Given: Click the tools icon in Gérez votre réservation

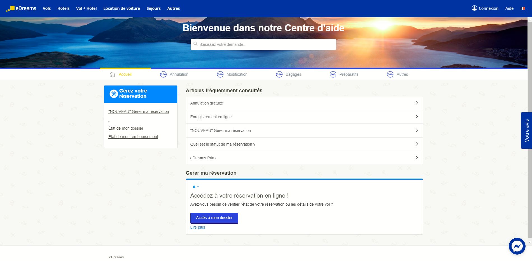Looking at the screenshot, I should pos(114,94).
